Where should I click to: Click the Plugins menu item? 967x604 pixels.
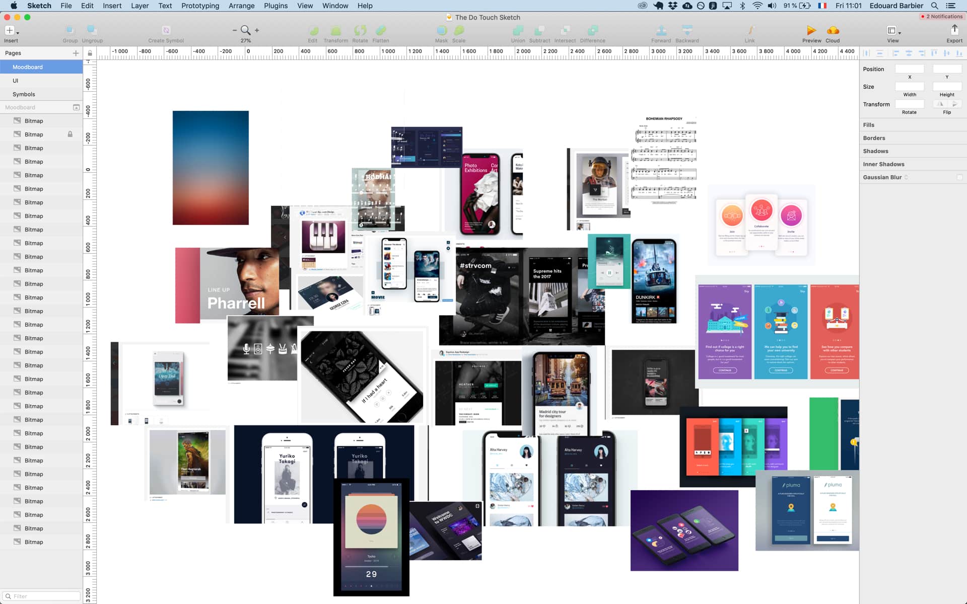[275, 6]
